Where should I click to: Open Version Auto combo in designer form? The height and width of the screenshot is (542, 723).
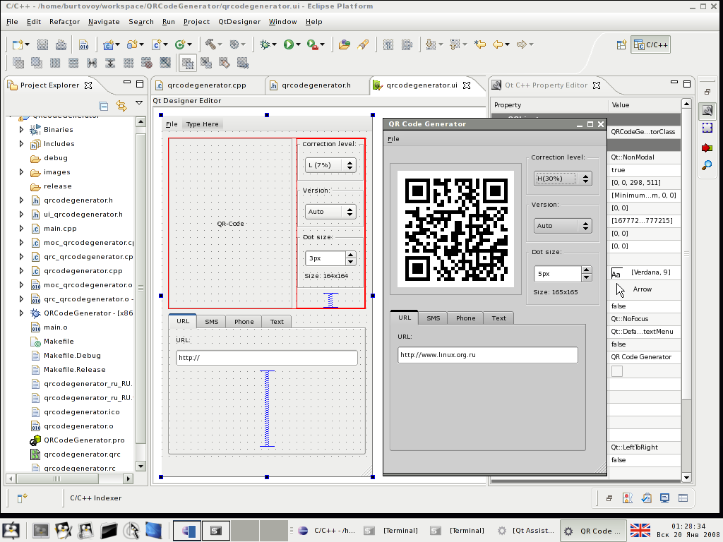[x=330, y=212]
